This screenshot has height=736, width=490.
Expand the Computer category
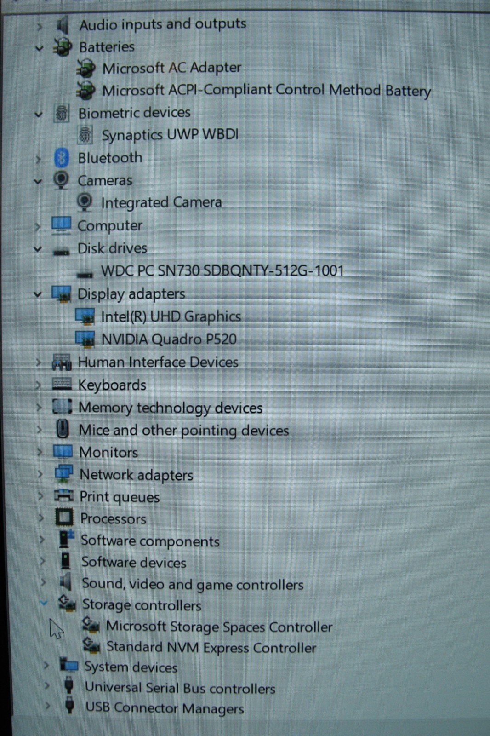(38, 227)
